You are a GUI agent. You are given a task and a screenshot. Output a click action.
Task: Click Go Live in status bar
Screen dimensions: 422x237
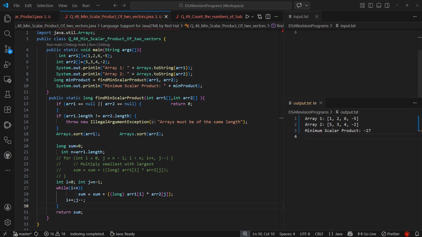[367, 234]
